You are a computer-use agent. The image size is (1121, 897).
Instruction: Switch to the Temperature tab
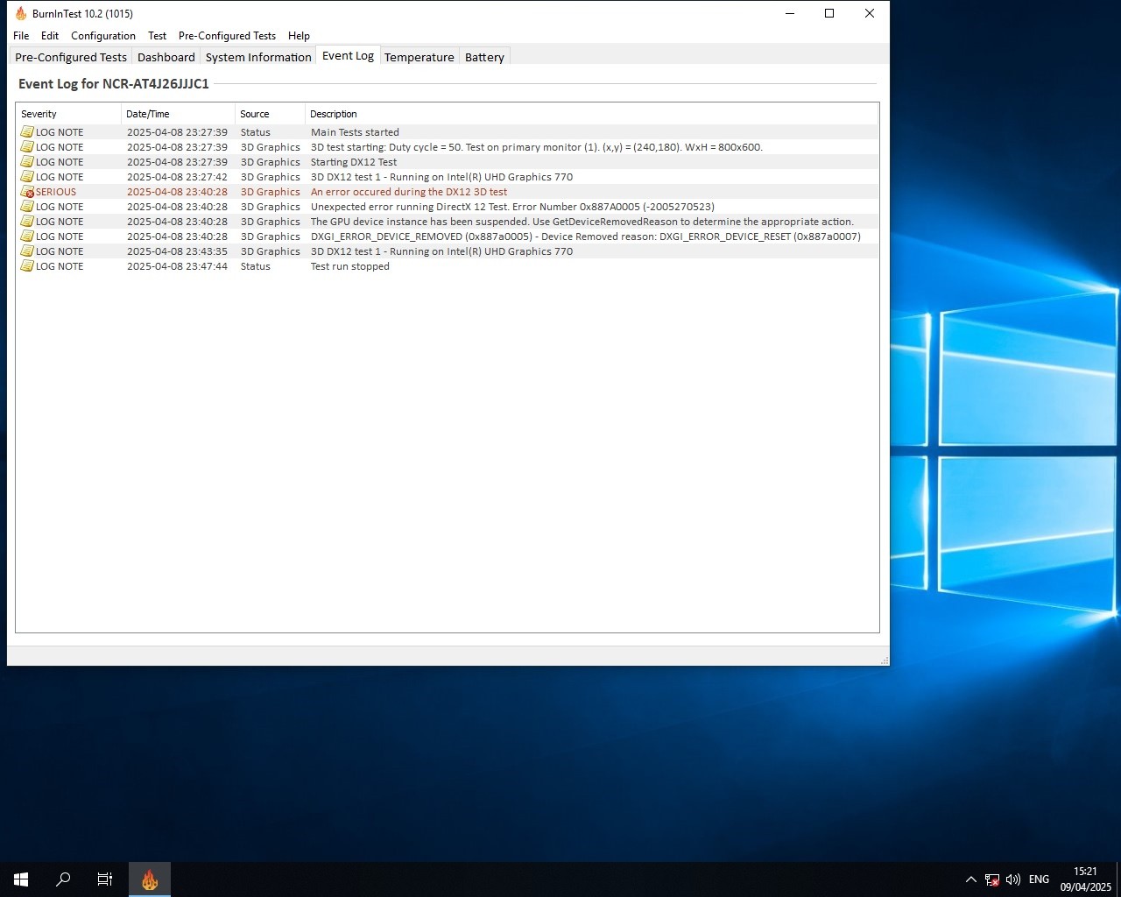[x=419, y=57]
